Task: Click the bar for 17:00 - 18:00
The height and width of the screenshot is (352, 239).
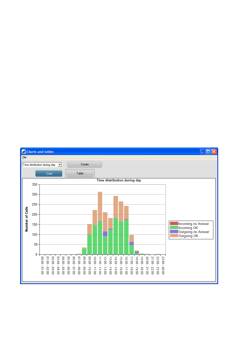Action: pyautogui.click(x=132, y=245)
